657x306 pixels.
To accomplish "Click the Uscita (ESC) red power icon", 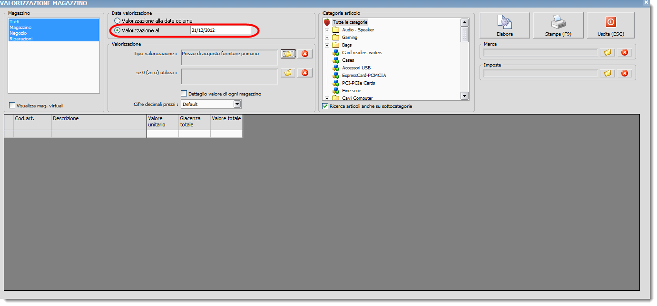I will coord(610,22).
